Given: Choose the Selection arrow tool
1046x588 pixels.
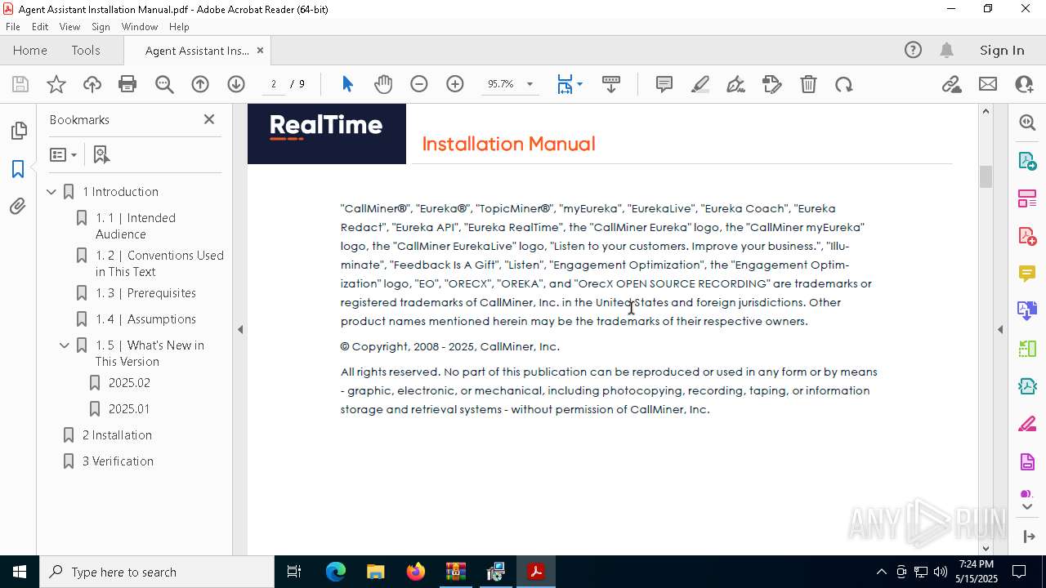Looking at the screenshot, I should click(x=347, y=84).
